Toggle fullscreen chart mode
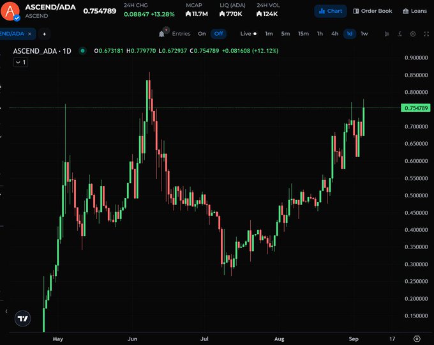This screenshot has height=345, width=434. (x=426, y=34)
